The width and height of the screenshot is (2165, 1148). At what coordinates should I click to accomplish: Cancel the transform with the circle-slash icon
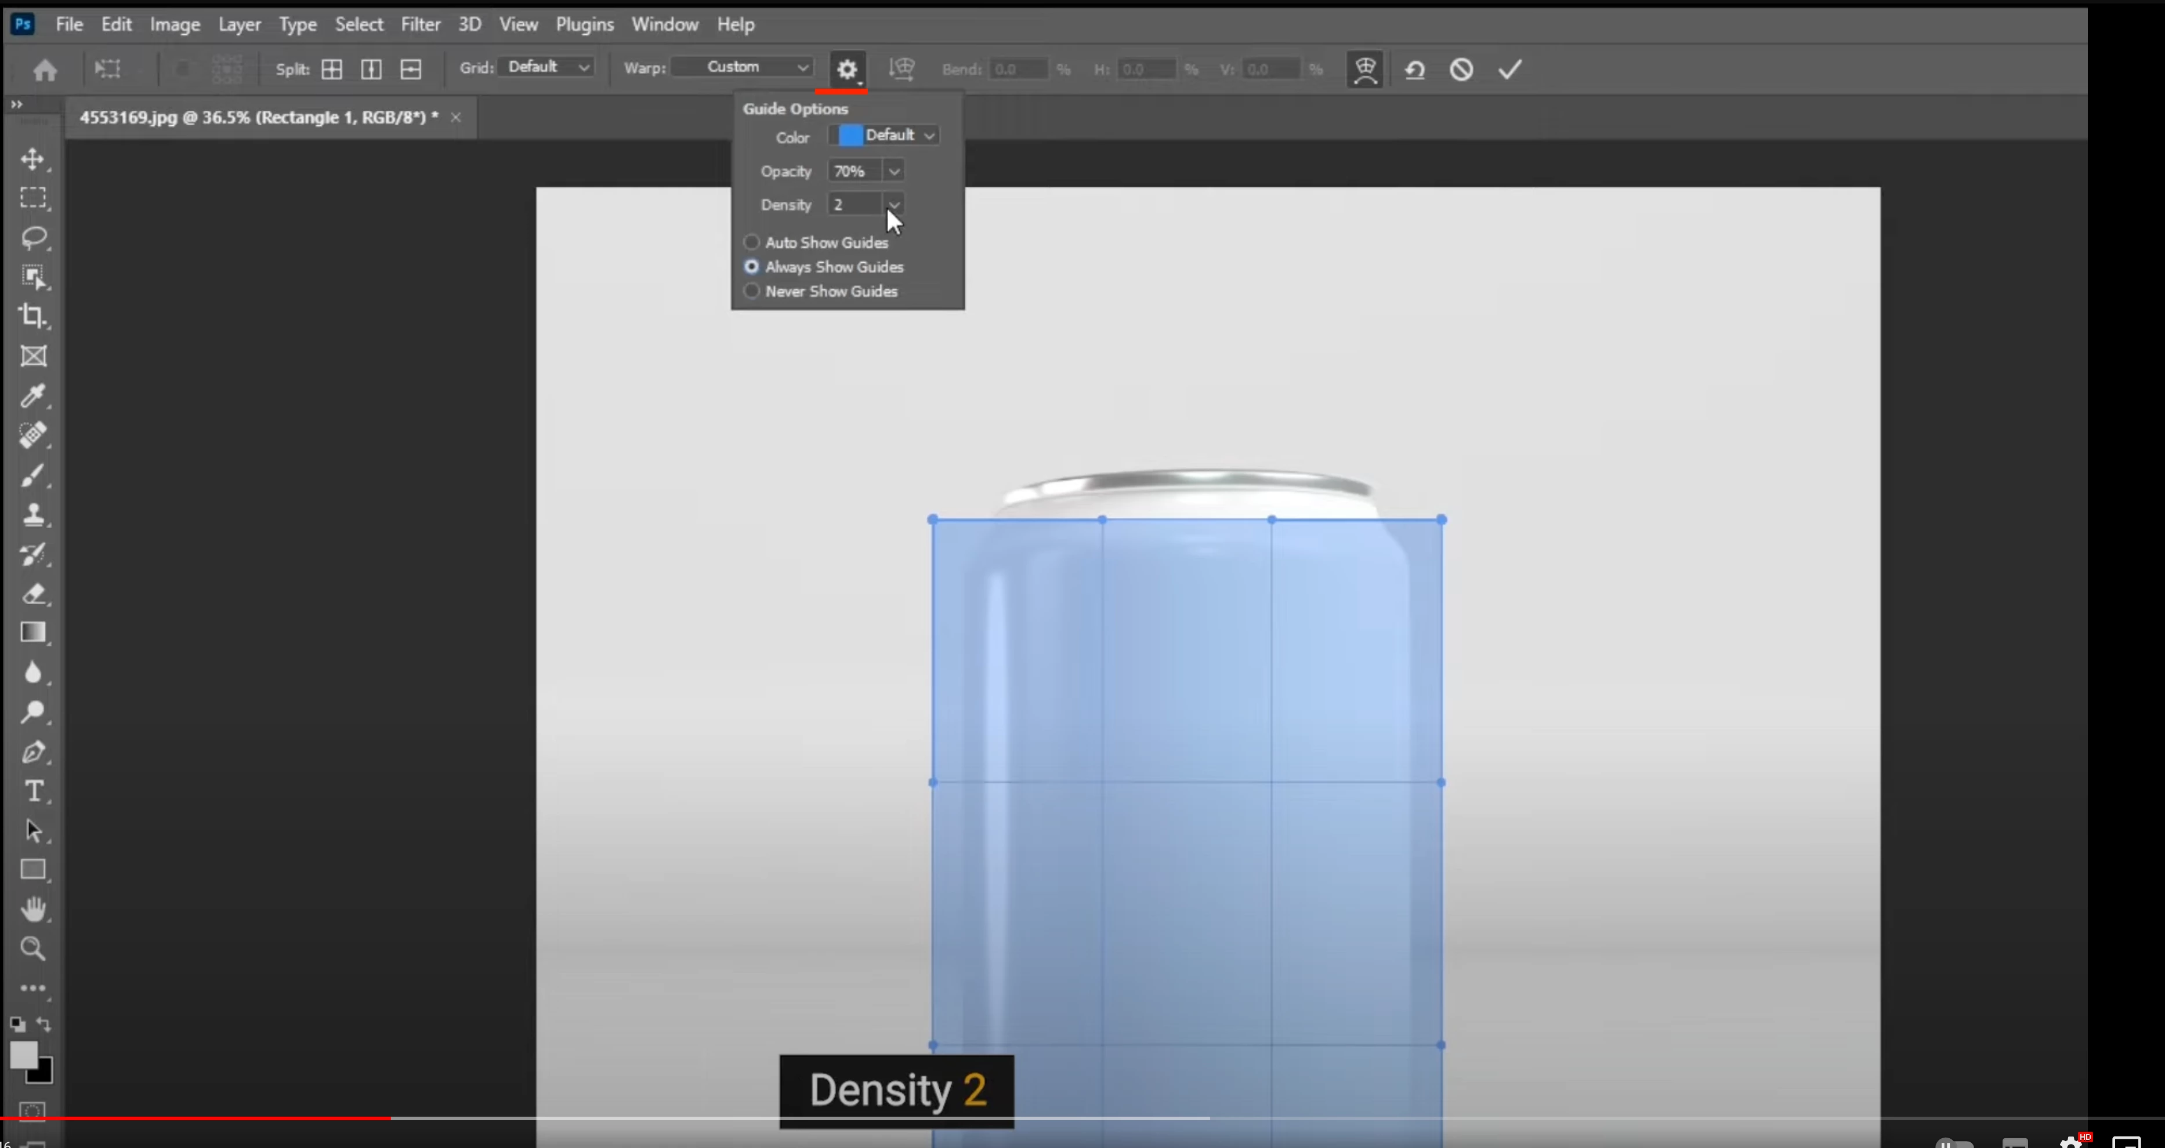(x=1461, y=70)
